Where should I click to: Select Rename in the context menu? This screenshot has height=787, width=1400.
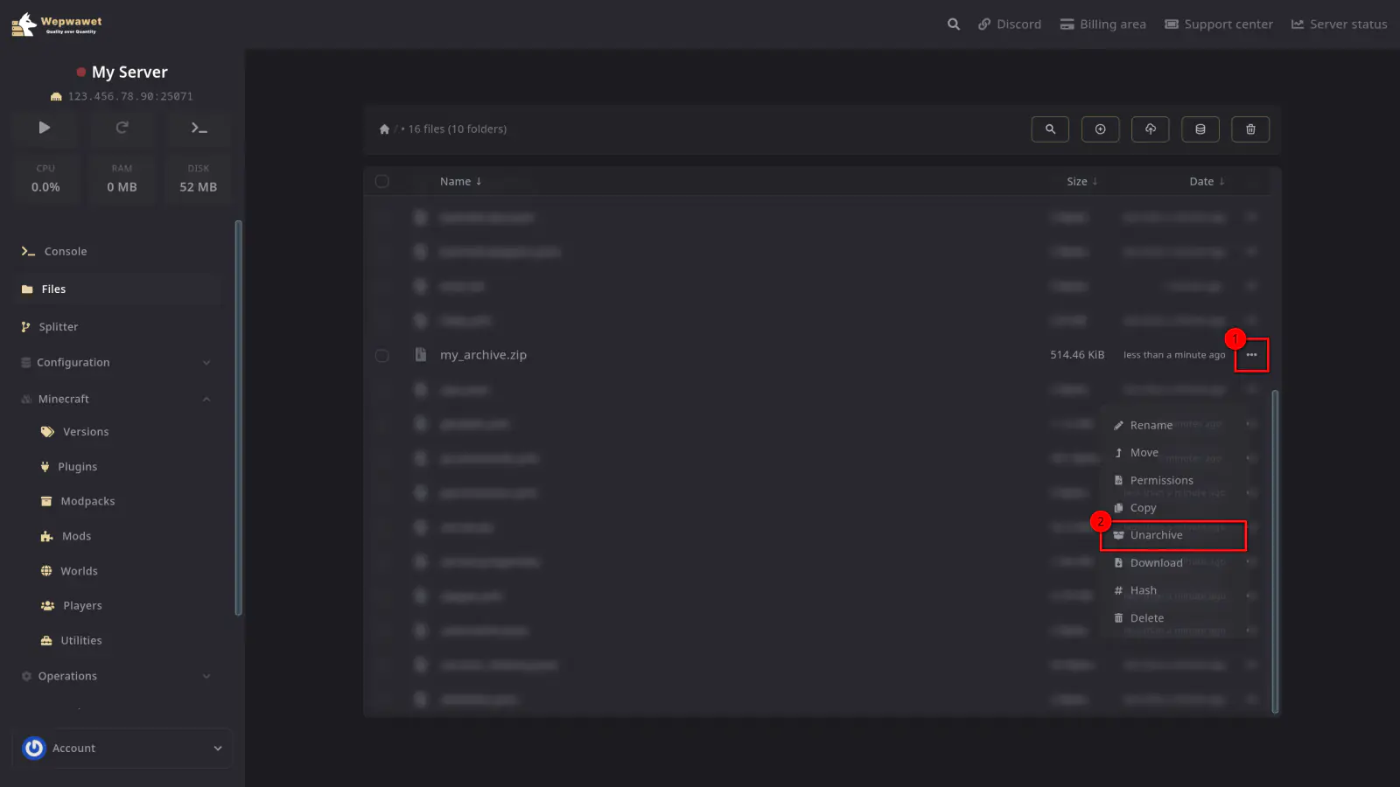1151,425
